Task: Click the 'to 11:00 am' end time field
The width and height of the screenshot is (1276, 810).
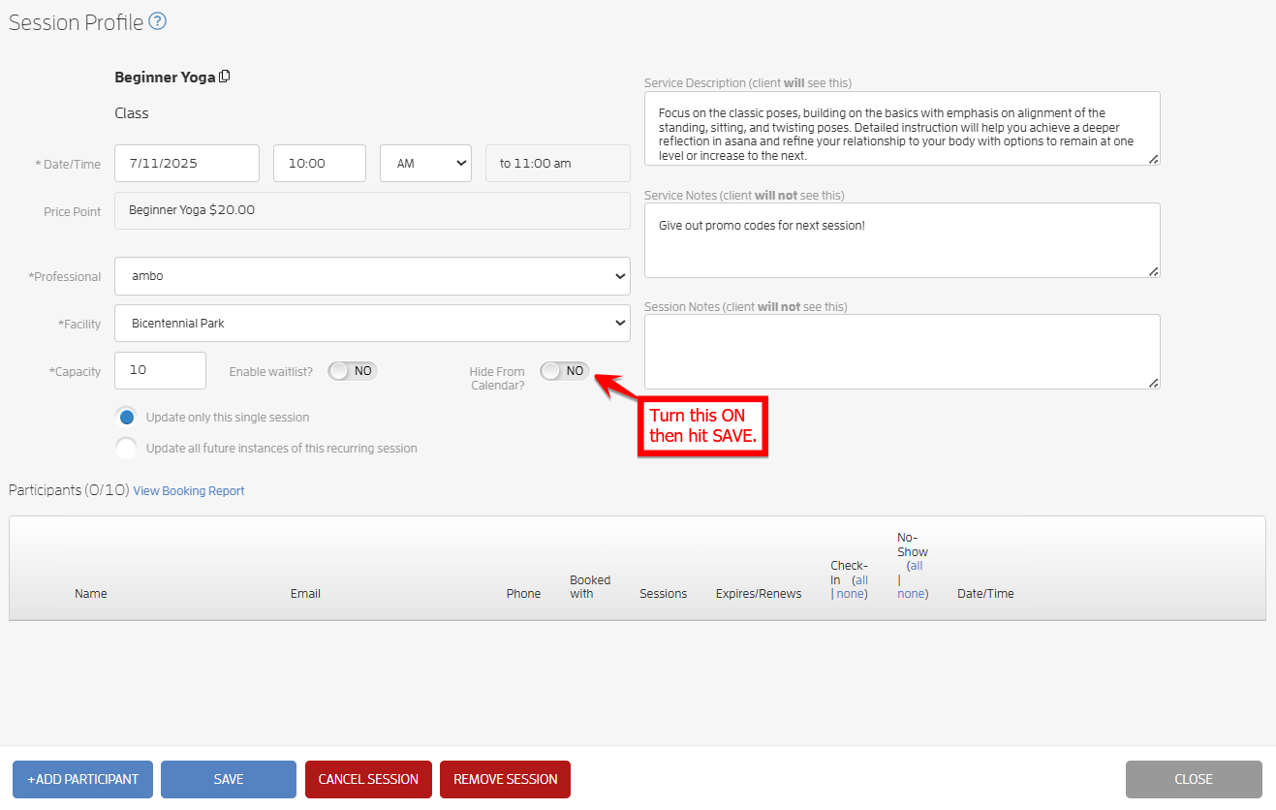Action: (558, 163)
